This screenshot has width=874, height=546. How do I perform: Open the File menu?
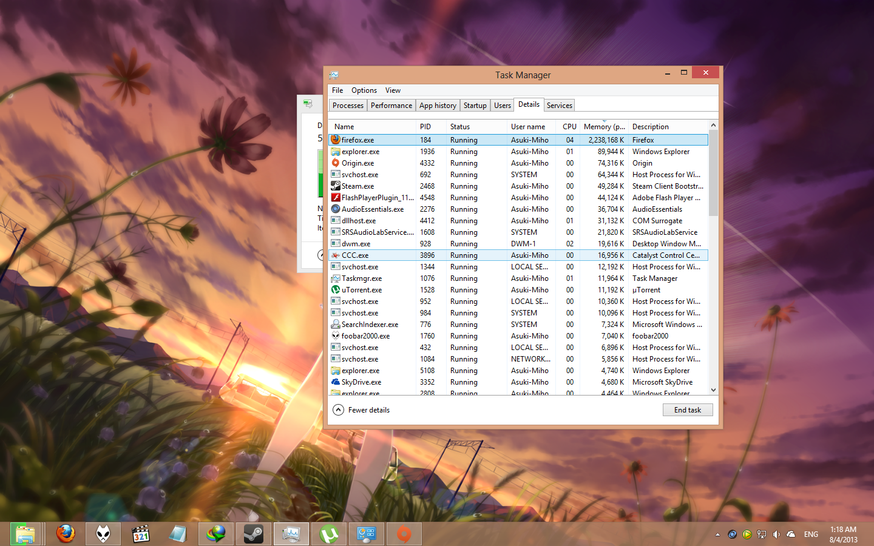click(x=337, y=90)
